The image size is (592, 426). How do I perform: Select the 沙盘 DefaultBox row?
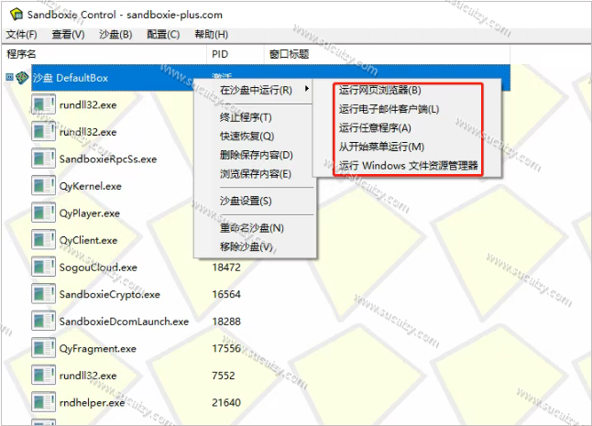click(x=113, y=78)
